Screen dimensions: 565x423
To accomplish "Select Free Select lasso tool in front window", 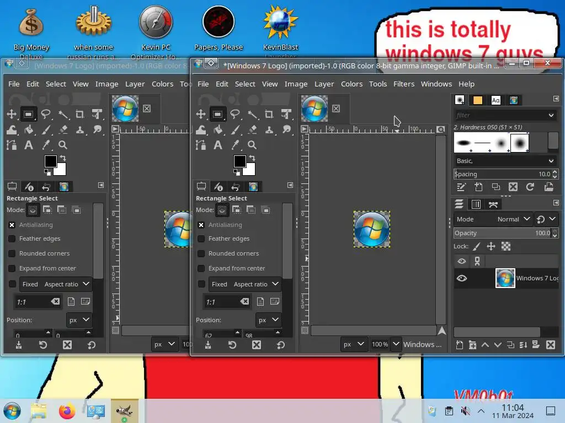I will 235,115.
